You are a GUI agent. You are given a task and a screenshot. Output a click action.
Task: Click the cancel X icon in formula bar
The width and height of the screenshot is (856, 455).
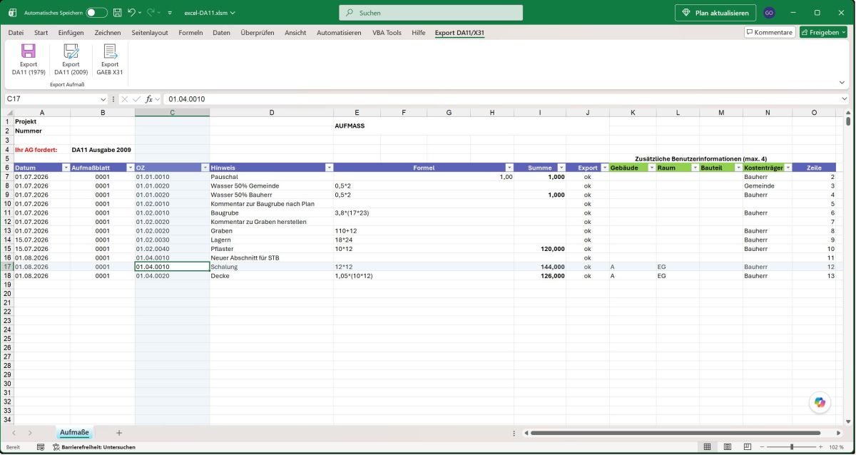(124, 99)
